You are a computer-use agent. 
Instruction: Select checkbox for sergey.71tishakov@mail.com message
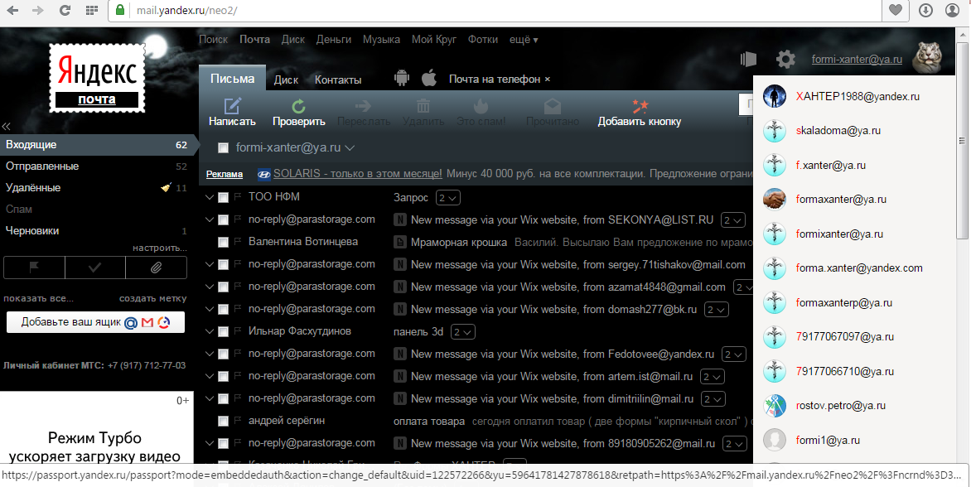(x=223, y=265)
